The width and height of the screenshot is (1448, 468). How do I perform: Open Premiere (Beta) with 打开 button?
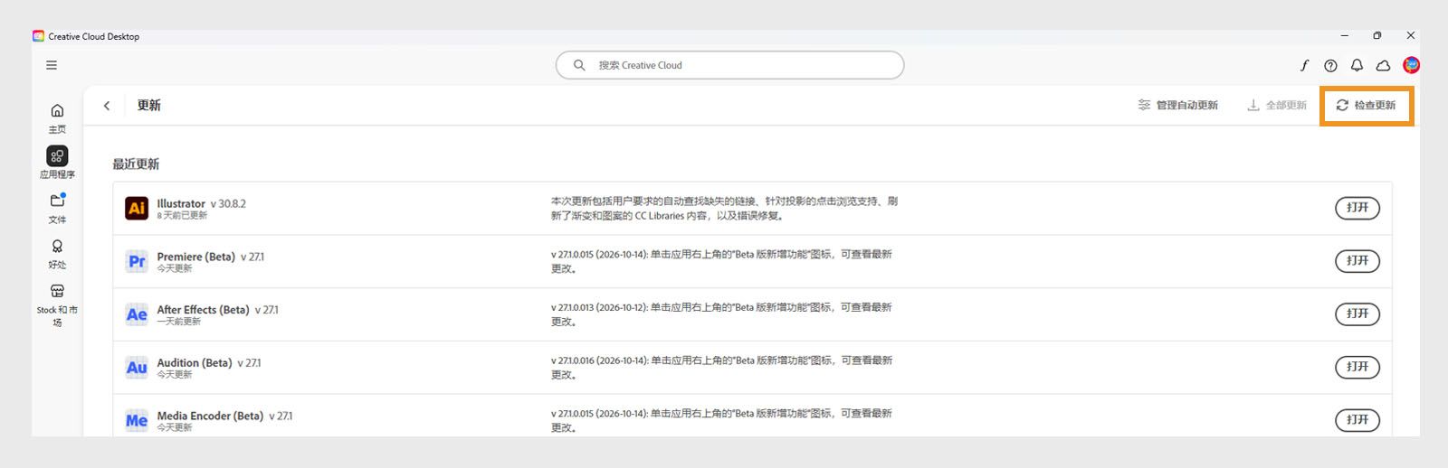[x=1357, y=261]
